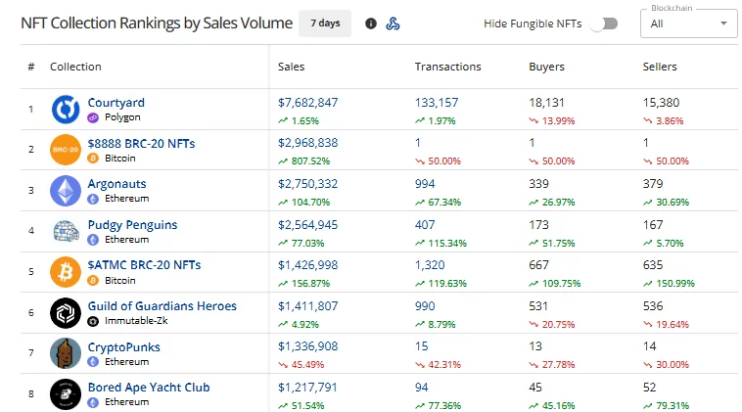Screen dimensions: 742x412
Task: Click the # rank column header
Action: 31,67
